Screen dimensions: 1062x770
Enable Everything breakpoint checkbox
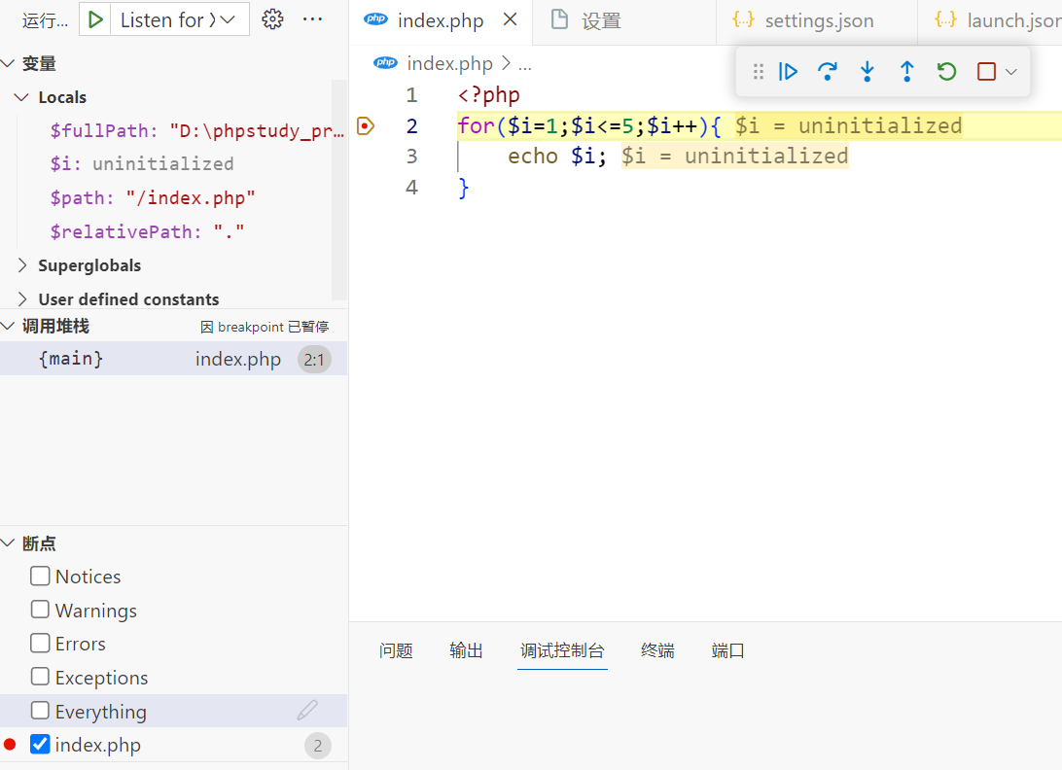tap(40, 711)
